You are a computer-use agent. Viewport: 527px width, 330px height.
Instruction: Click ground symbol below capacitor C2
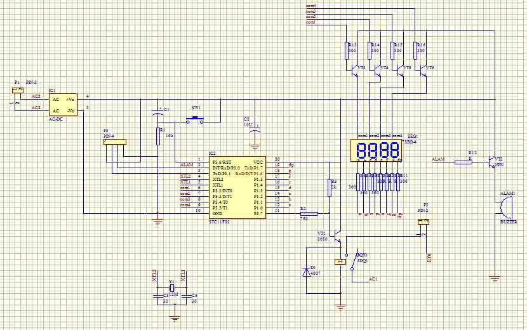[255, 147]
